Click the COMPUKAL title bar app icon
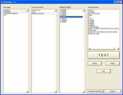This screenshot has height=95, width=123. [x=2, y=2]
